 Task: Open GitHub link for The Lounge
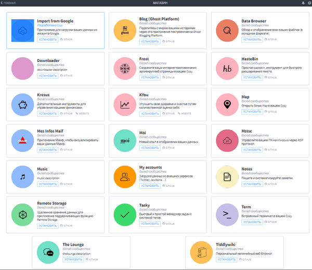[92, 260]
